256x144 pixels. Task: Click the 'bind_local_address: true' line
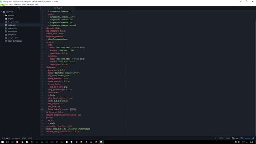click(x=60, y=98)
